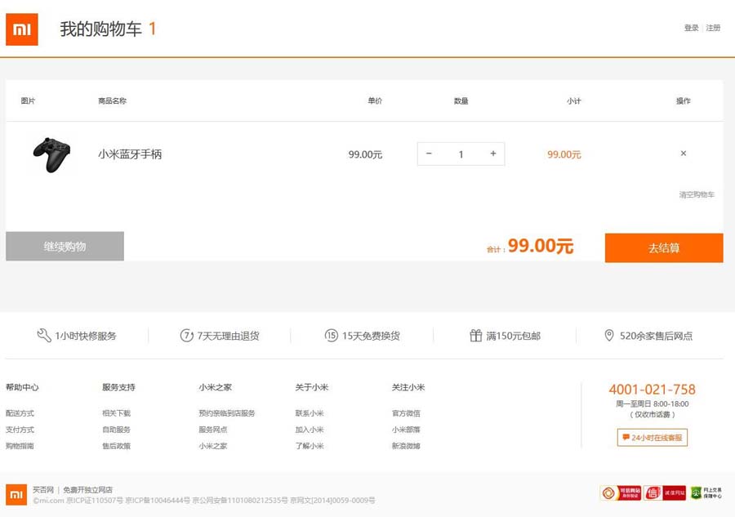Click the Xiaomi logo in the header
This screenshot has height=517, width=735.
click(22, 29)
